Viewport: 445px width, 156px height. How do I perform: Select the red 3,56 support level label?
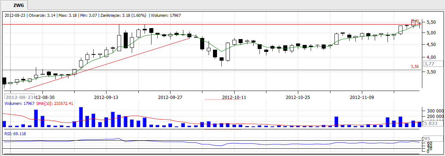coord(414,67)
